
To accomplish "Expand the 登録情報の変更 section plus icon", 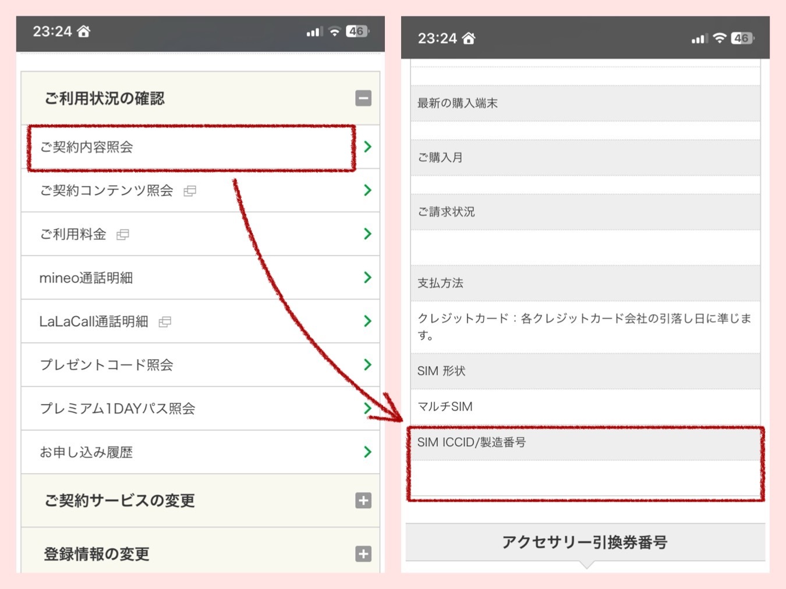I will [x=363, y=554].
